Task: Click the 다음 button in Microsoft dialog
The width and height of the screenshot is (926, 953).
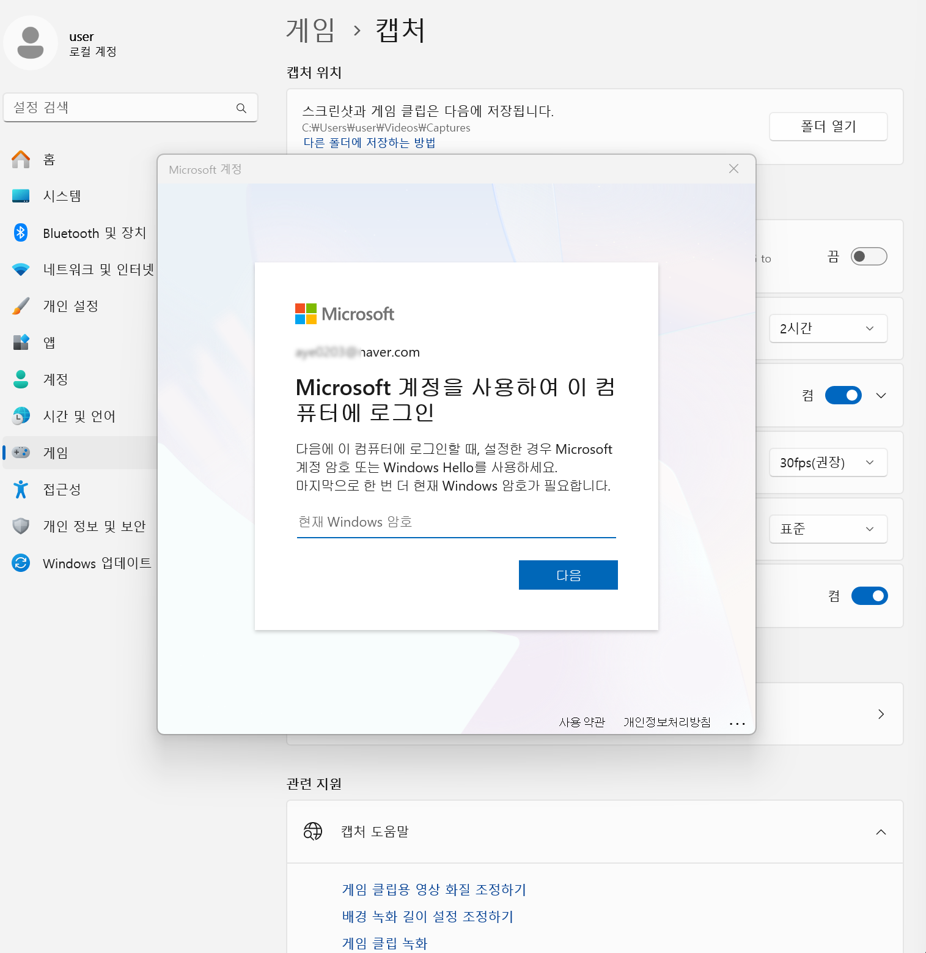Action: [x=568, y=575]
